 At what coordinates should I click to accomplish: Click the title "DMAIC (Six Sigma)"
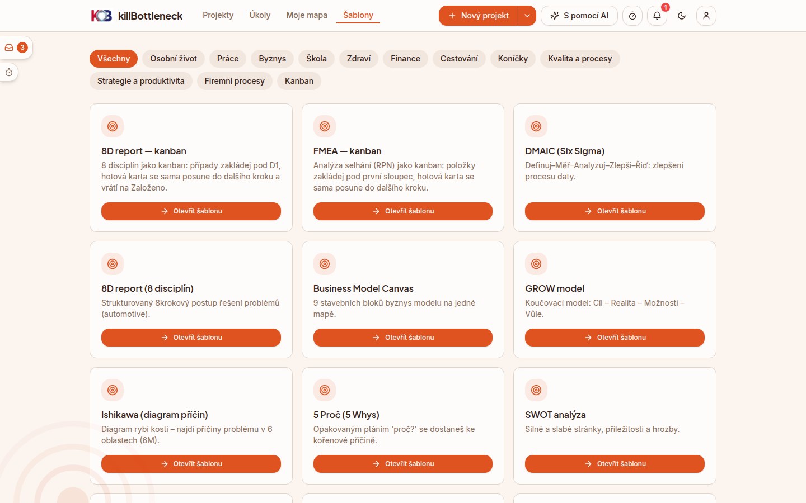[x=565, y=151]
